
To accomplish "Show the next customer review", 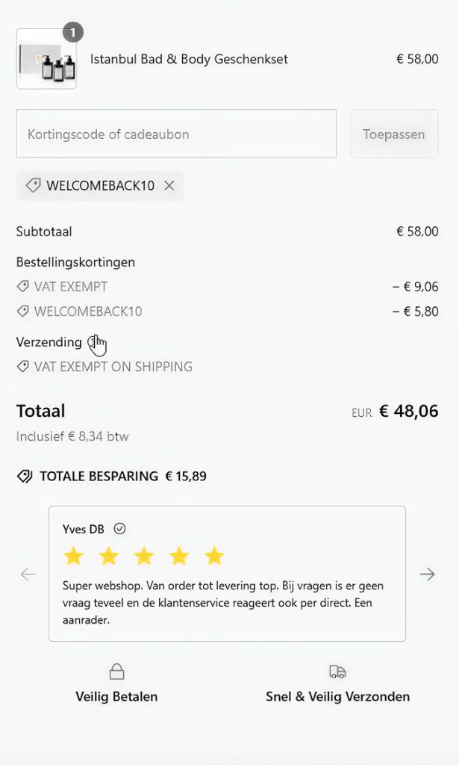I will (427, 574).
